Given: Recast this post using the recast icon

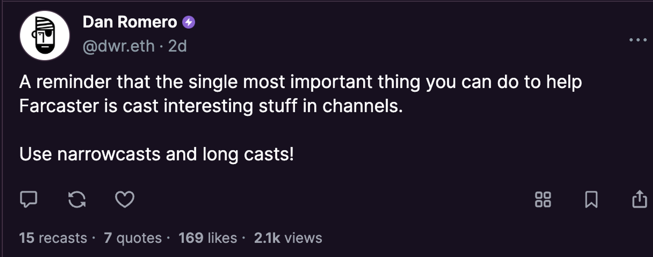Looking at the screenshot, I should [77, 199].
